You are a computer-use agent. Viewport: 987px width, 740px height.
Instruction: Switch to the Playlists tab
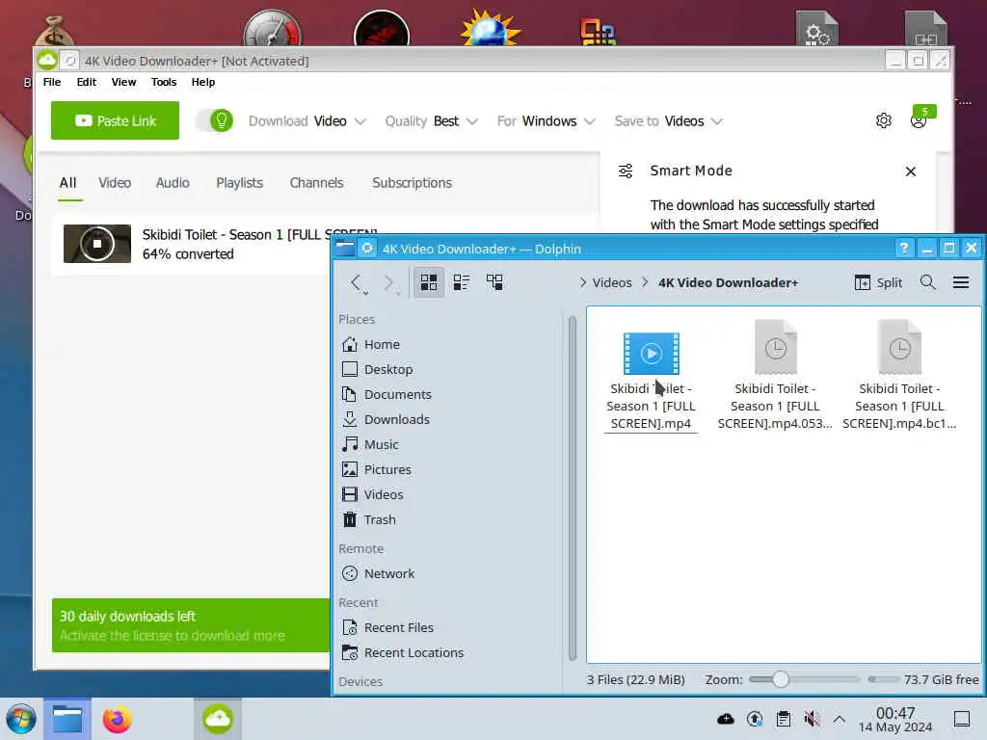239,183
